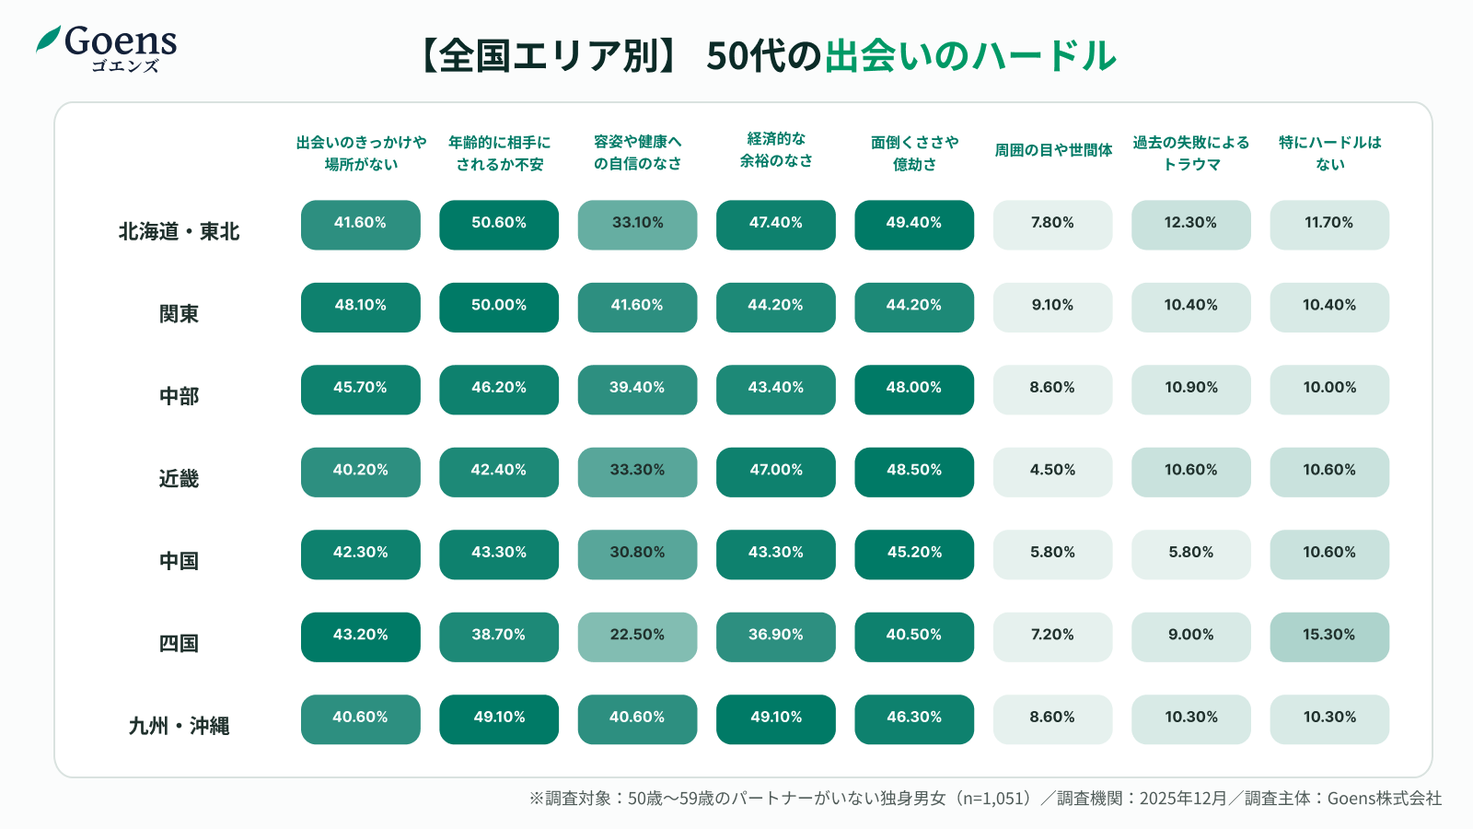Click the dark green 50.60% cell
Viewport: 1473px width, 829px height.
(x=499, y=225)
